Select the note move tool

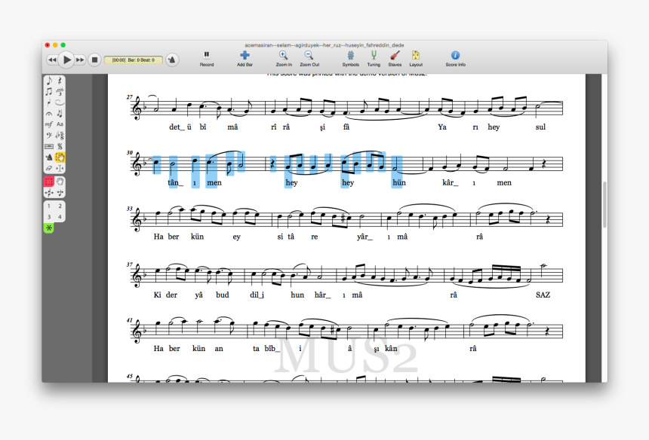[x=60, y=193]
